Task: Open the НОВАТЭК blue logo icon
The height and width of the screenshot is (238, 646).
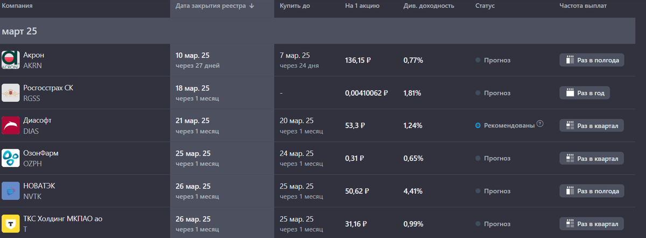Action: click(x=11, y=191)
